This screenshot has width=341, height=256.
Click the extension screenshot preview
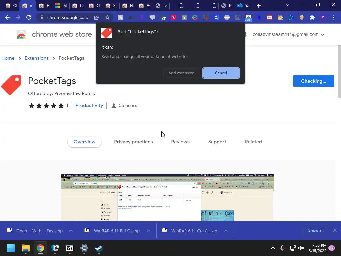click(x=168, y=197)
